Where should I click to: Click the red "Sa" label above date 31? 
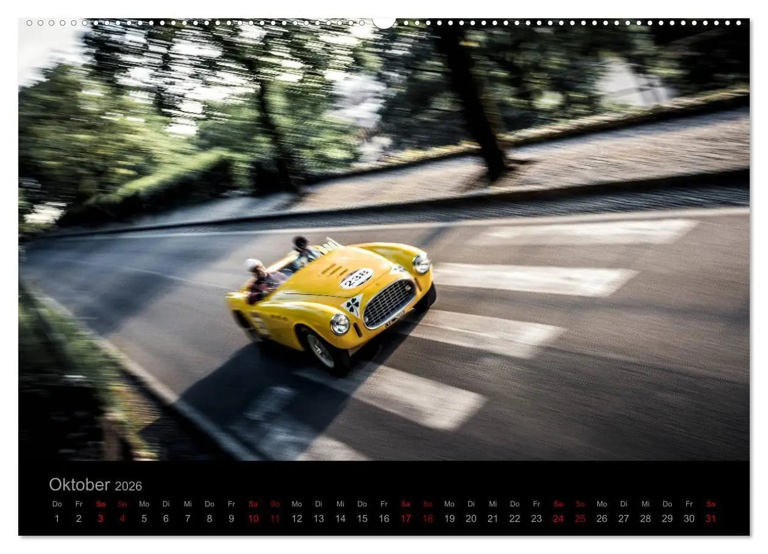(711, 504)
